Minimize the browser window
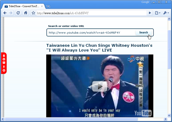The height and width of the screenshot is (122, 172). click(x=154, y=2)
